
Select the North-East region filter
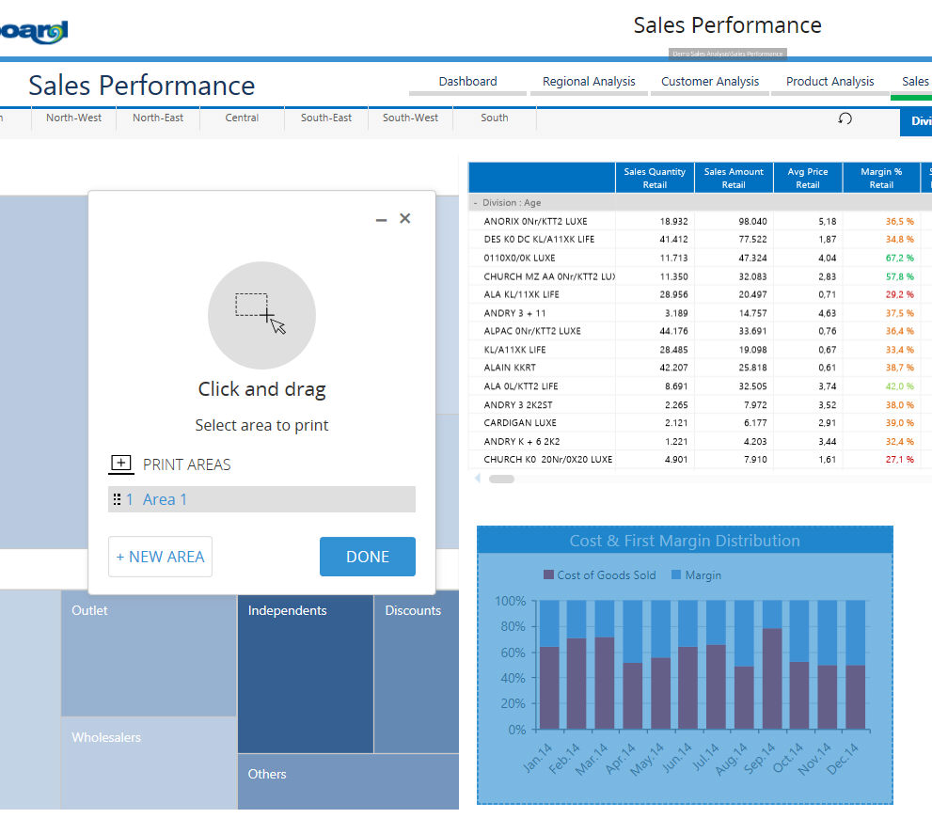click(158, 118)
